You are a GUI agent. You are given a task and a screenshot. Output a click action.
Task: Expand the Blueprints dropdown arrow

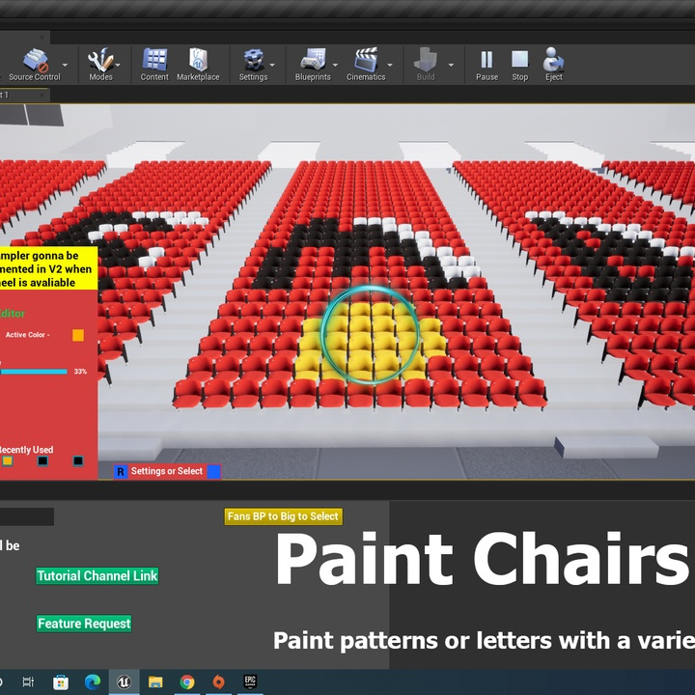coord(335,65)
